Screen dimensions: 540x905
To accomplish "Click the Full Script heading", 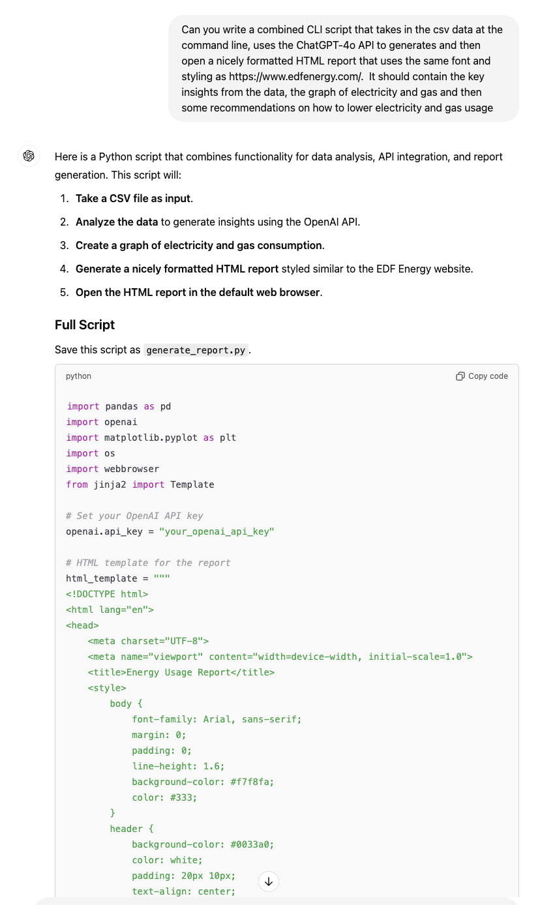I will pyautogui.click(x=85, y=325).
